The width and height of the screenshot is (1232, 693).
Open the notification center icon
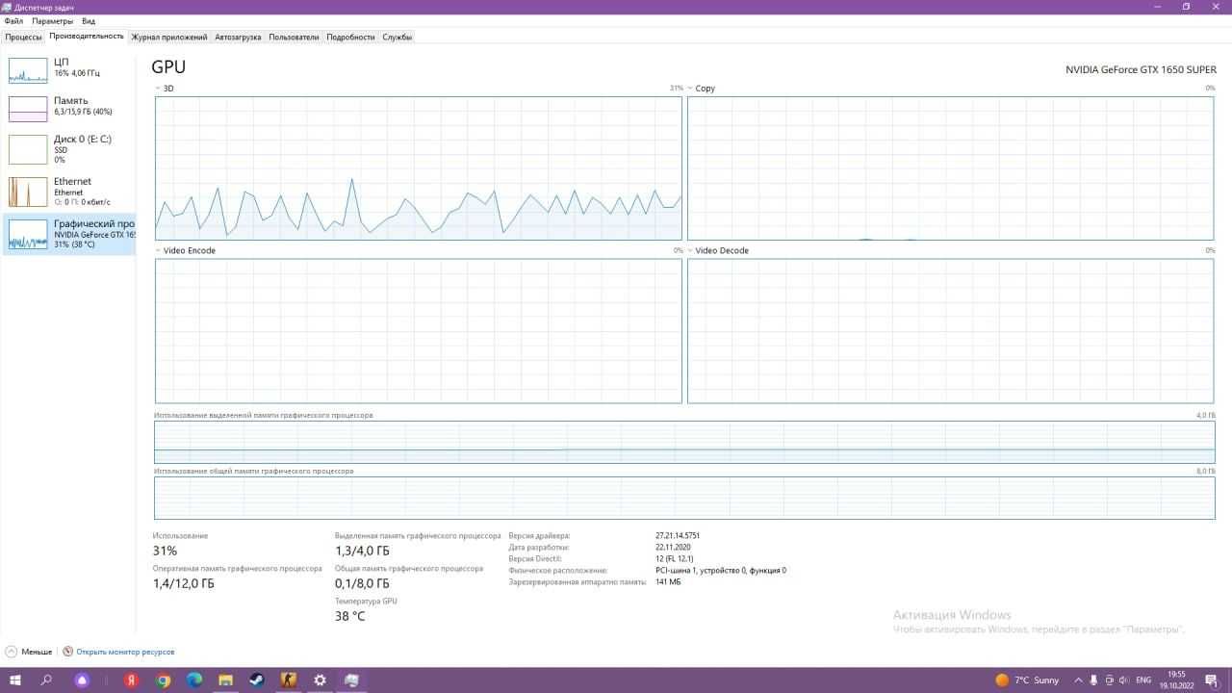click(x=1211, y=680)
